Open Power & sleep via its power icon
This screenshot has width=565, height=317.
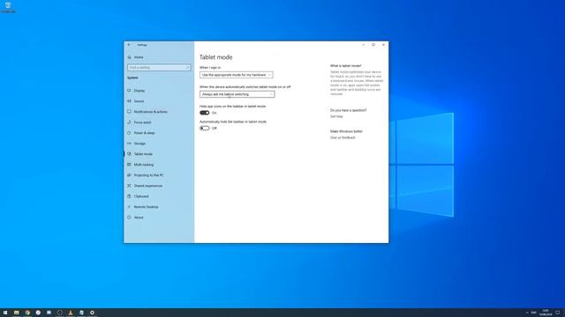point(129,133)
